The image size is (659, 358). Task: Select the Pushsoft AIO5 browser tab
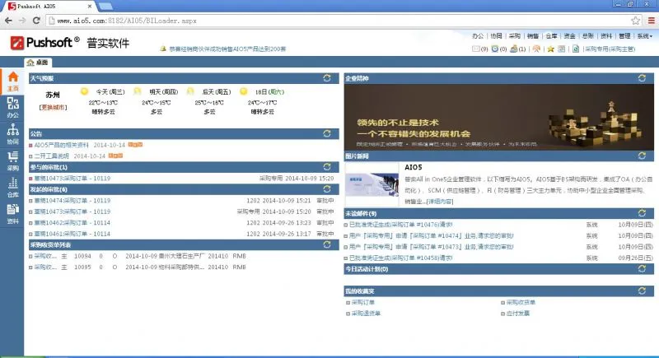pos(50,7)
